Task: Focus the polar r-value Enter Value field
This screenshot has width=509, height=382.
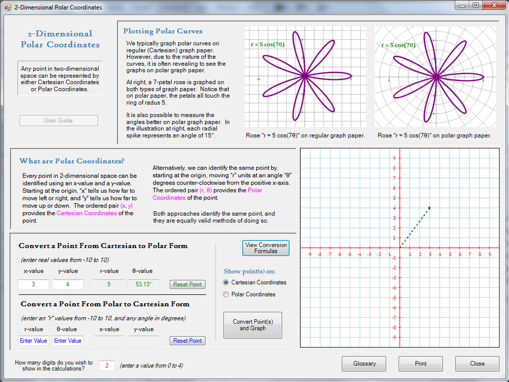Action: [33, 341]
